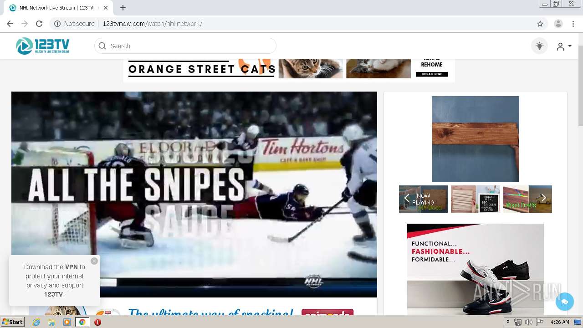
Task: Go forward in browser history
Action: tap(25, 24)
